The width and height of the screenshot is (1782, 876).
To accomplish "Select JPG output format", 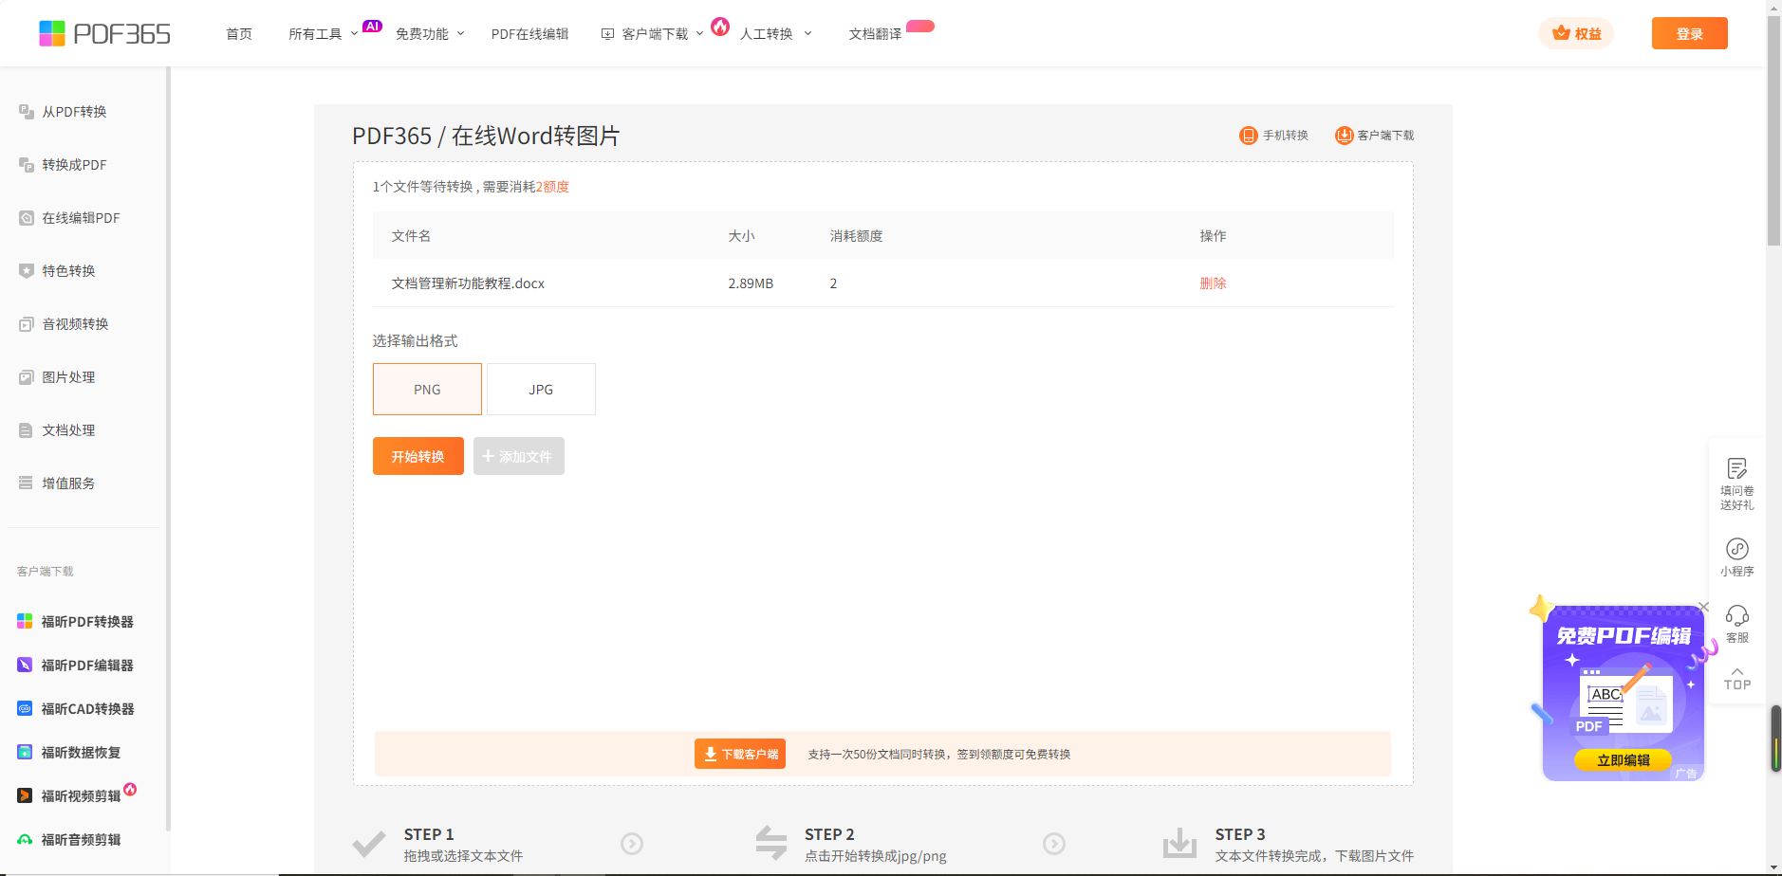I will [541, 390].
